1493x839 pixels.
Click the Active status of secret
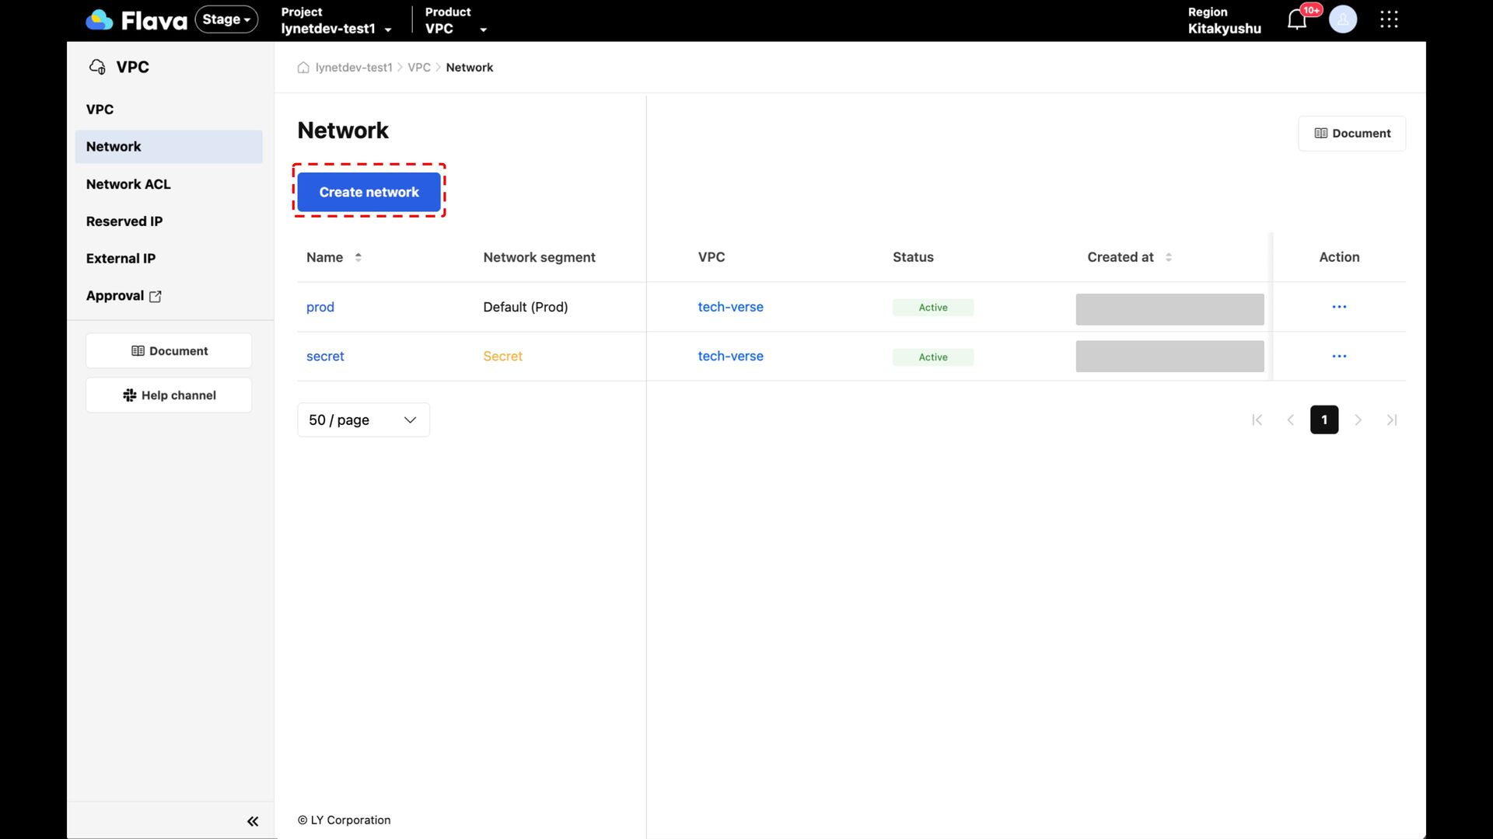click(x=933, y=357)
